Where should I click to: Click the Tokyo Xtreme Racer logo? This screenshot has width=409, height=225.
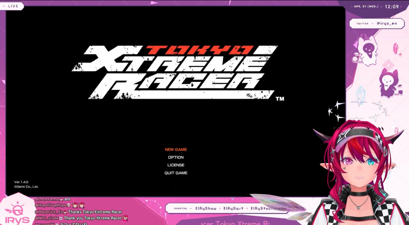tap(175, 72)
